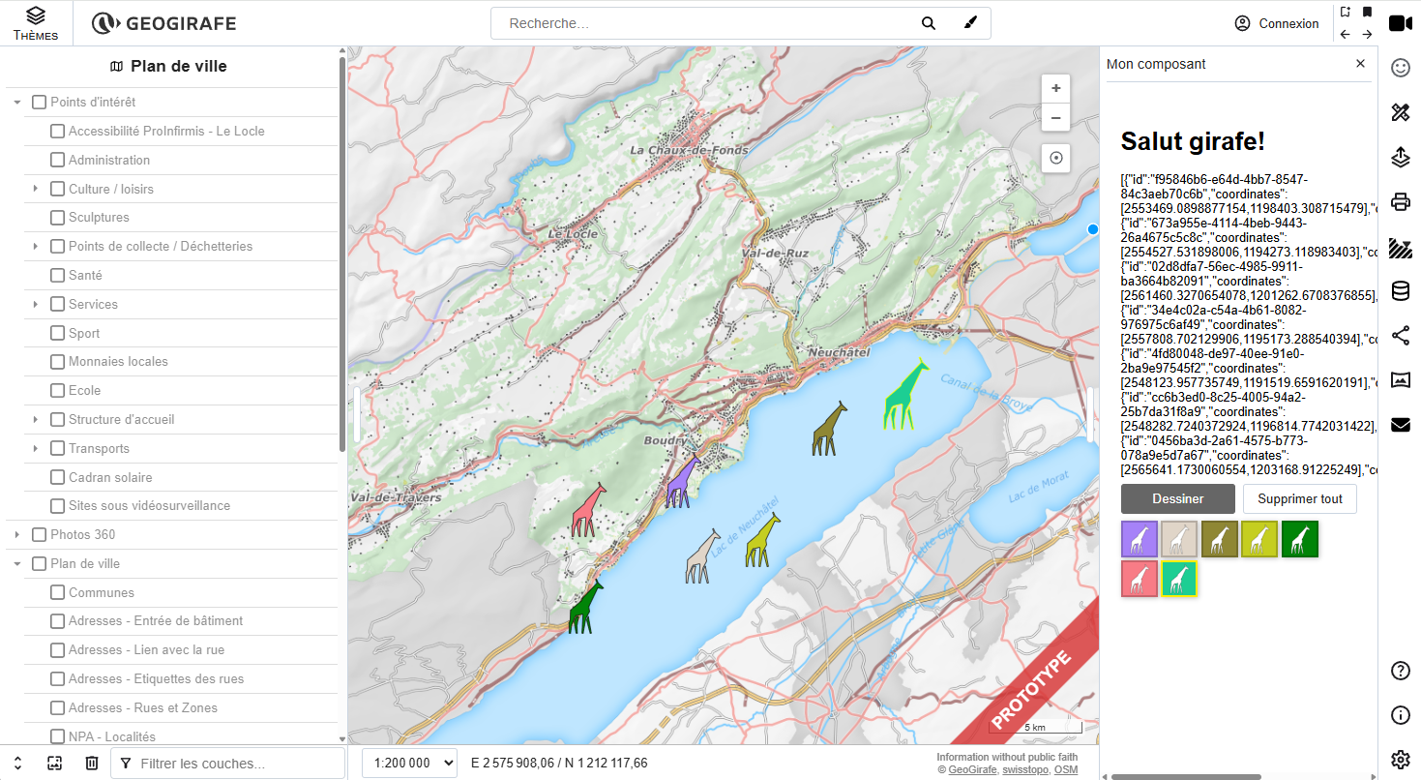Click the paintbrush icon beside search
This screenshot has width=1421, height=780.
(971, 23)
